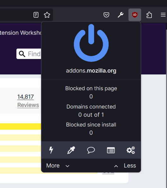Toggle reader view icon
Screen dimensions: 167x188
tap(36, 15)
